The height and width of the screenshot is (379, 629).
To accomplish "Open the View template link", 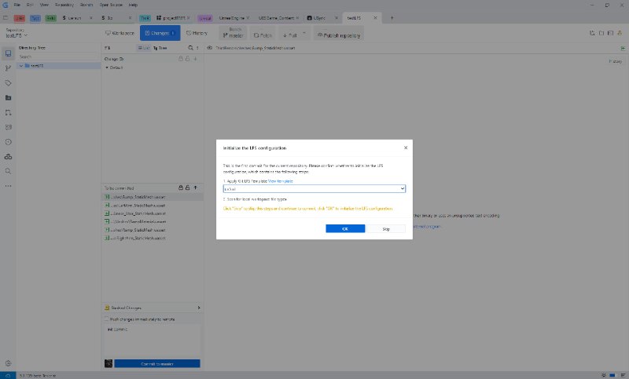I will coord(280,181).
